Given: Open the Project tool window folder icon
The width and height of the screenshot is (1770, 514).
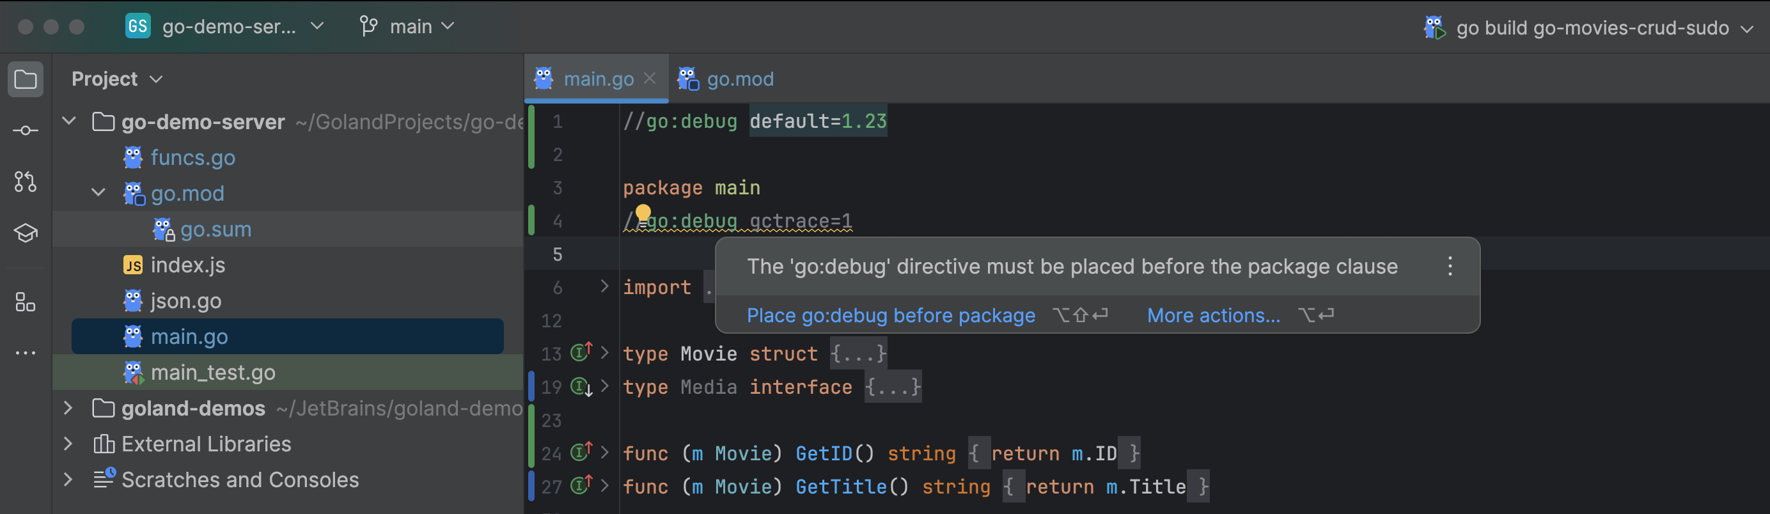Looking at the screenshot, I should tap(26, 80).
